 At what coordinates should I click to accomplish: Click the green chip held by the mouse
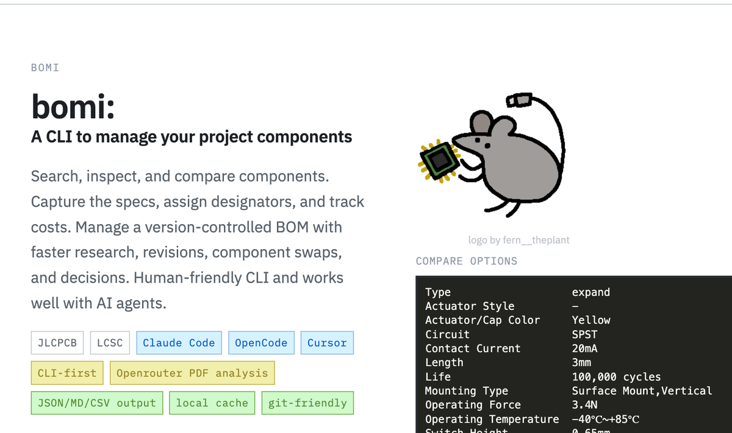pos(439,161)
